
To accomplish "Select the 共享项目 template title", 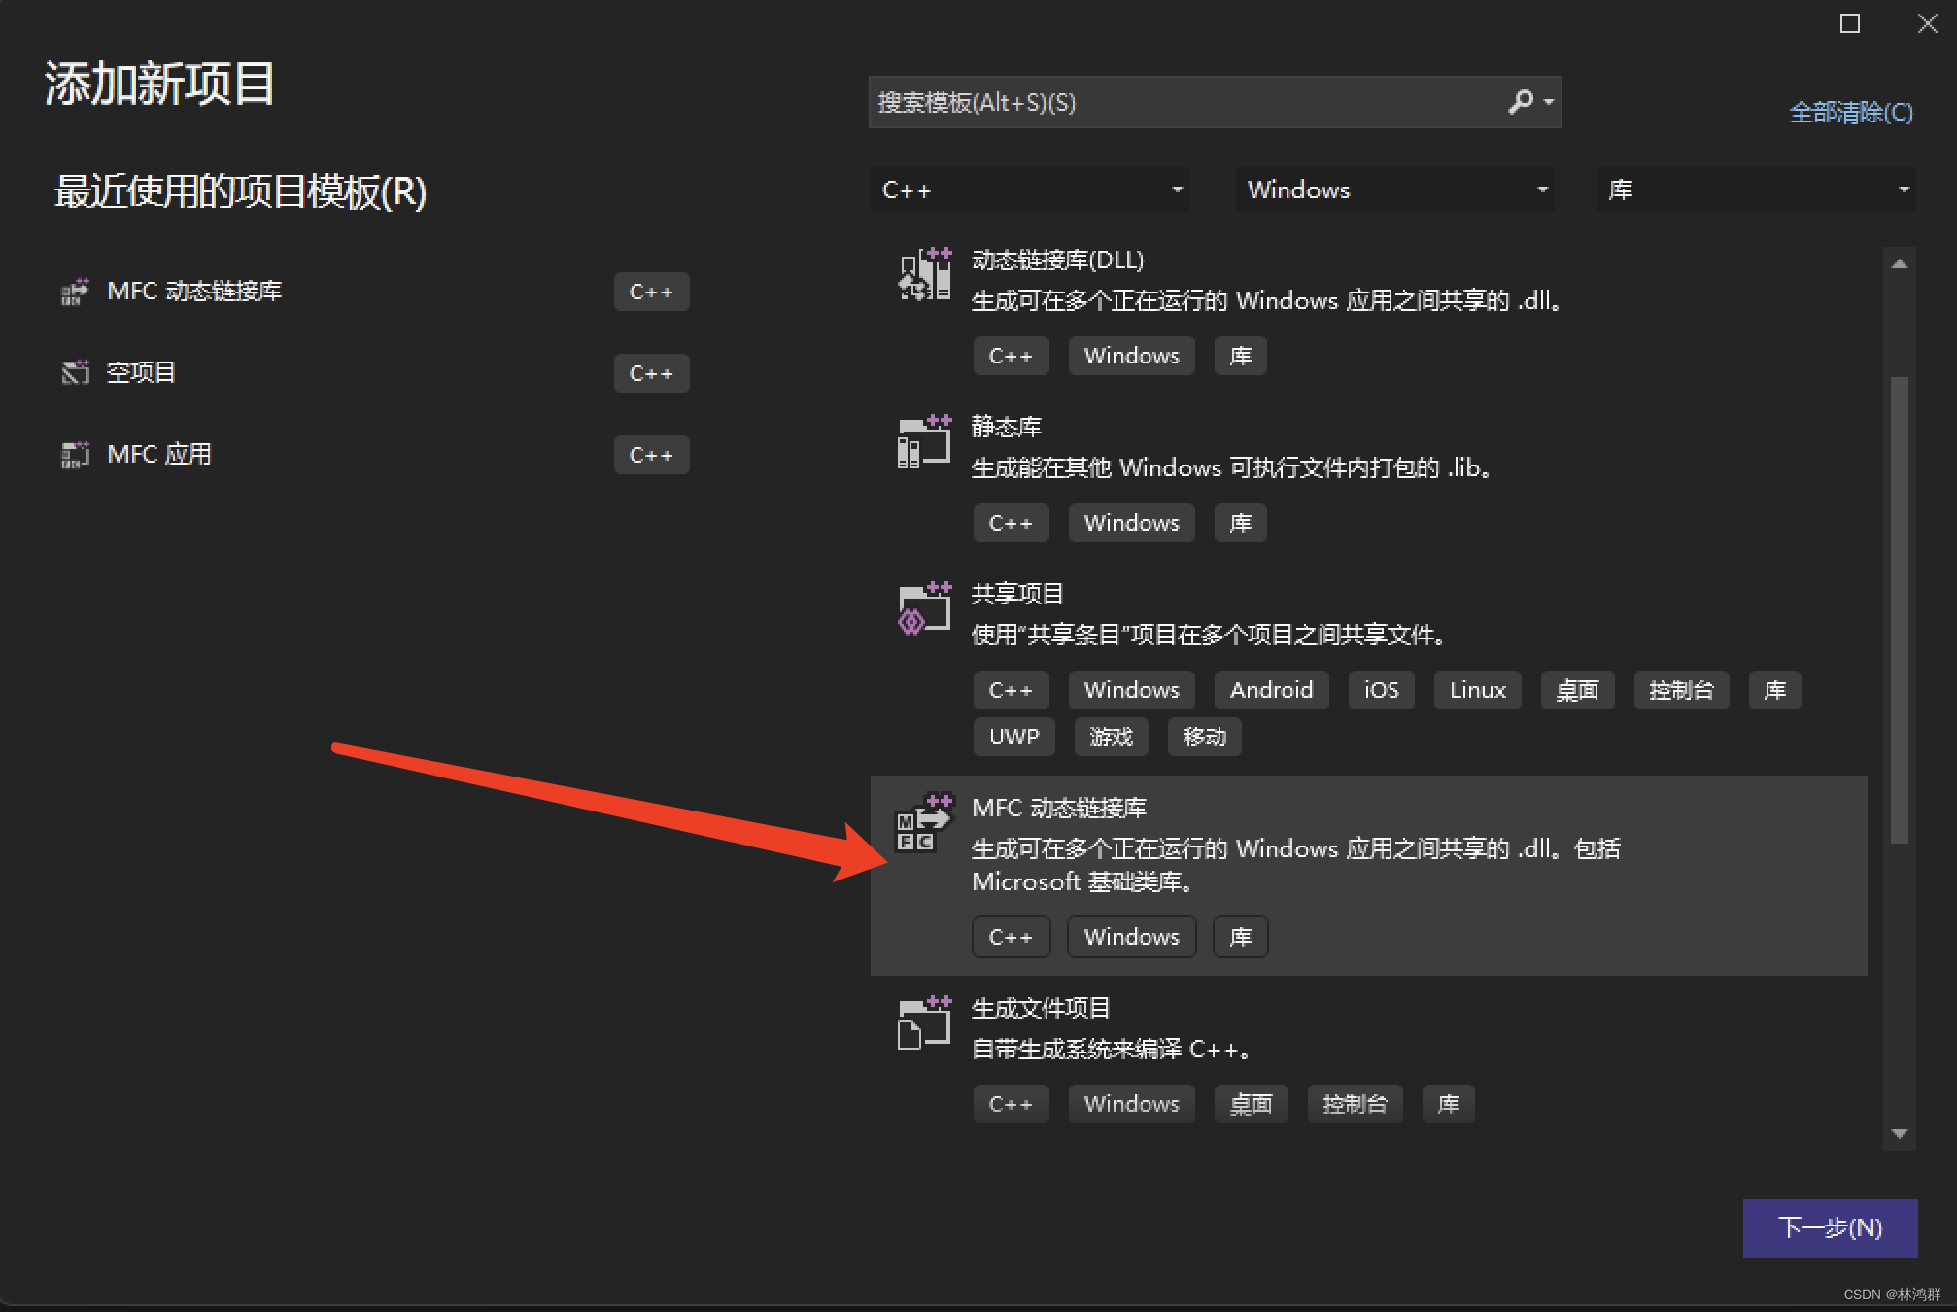I will [x=1017, y=594].
